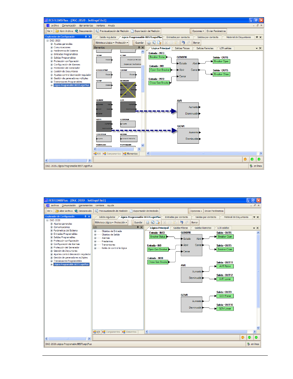Open Material de Disyuntores tab in the lower window
The width and height of the screenshot is (293, 379).
click(236, 217)
